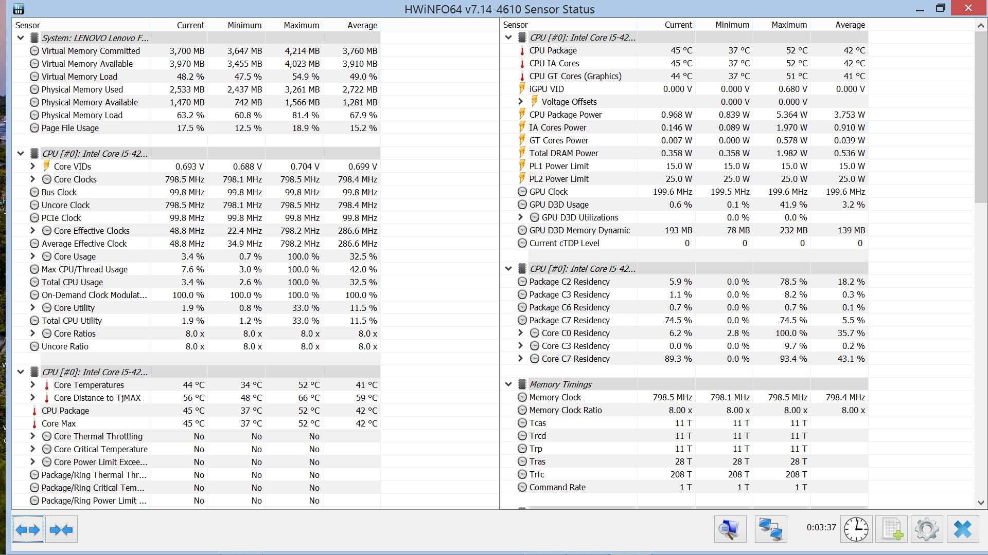Image resolution: width=988 pixels, height=555 pixels.
Task: Expand the Core Thermal Throttling row
Action: coord(32,436)
